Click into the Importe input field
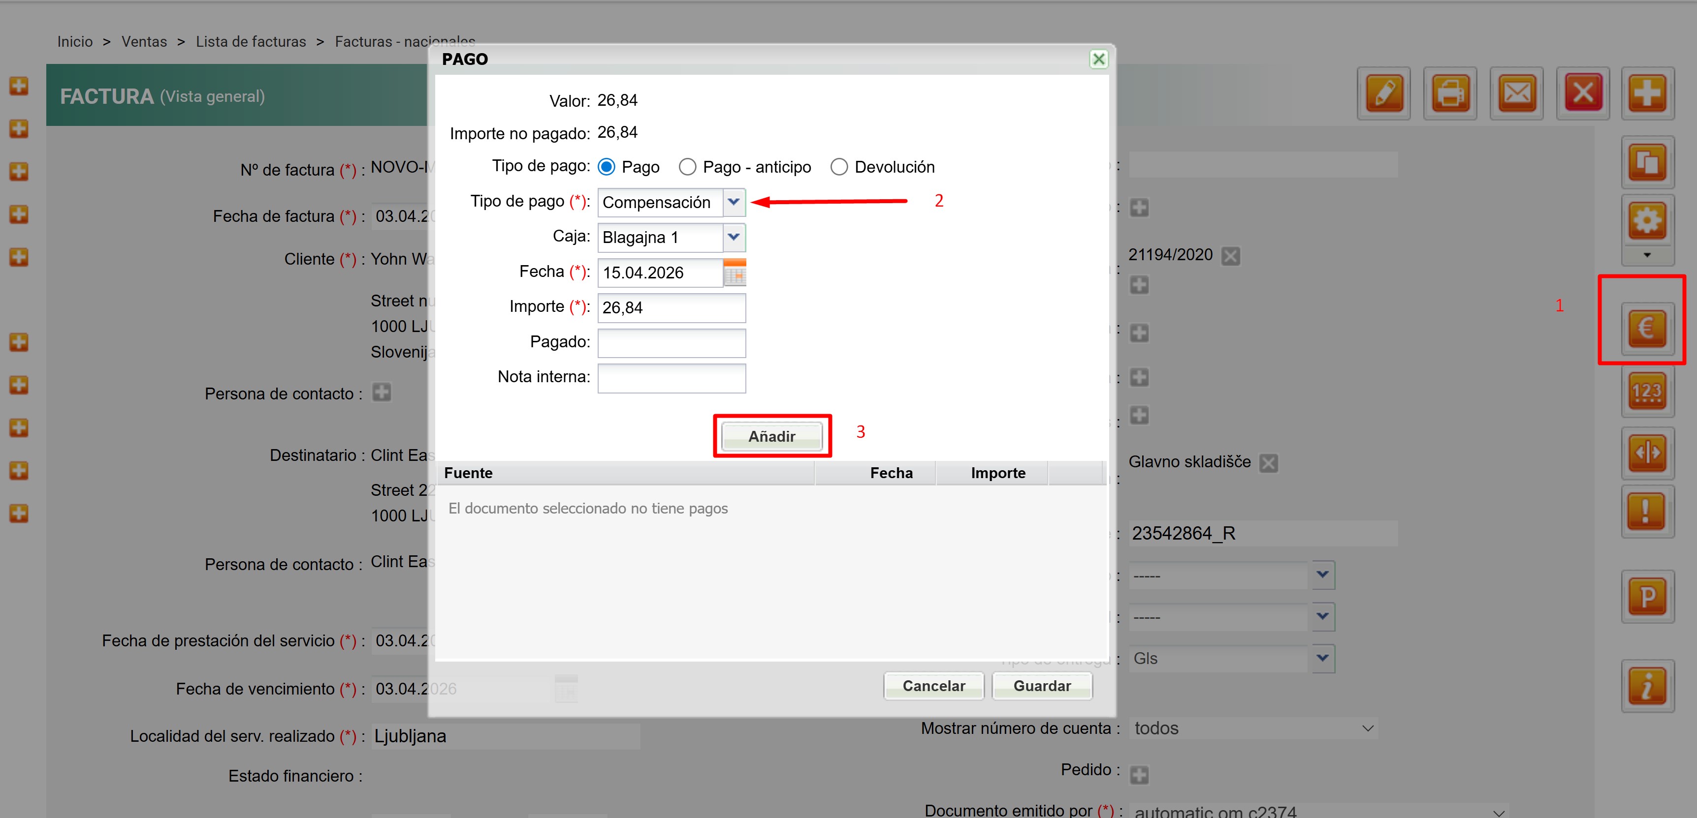This screenshot has height=818, width=1697. click(x=671, y=308)
